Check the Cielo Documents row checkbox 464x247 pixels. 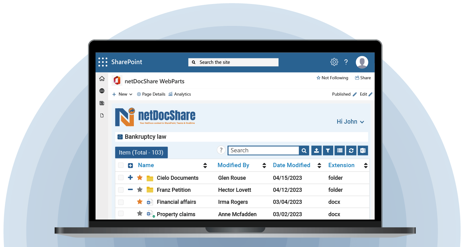coord(121,178)
